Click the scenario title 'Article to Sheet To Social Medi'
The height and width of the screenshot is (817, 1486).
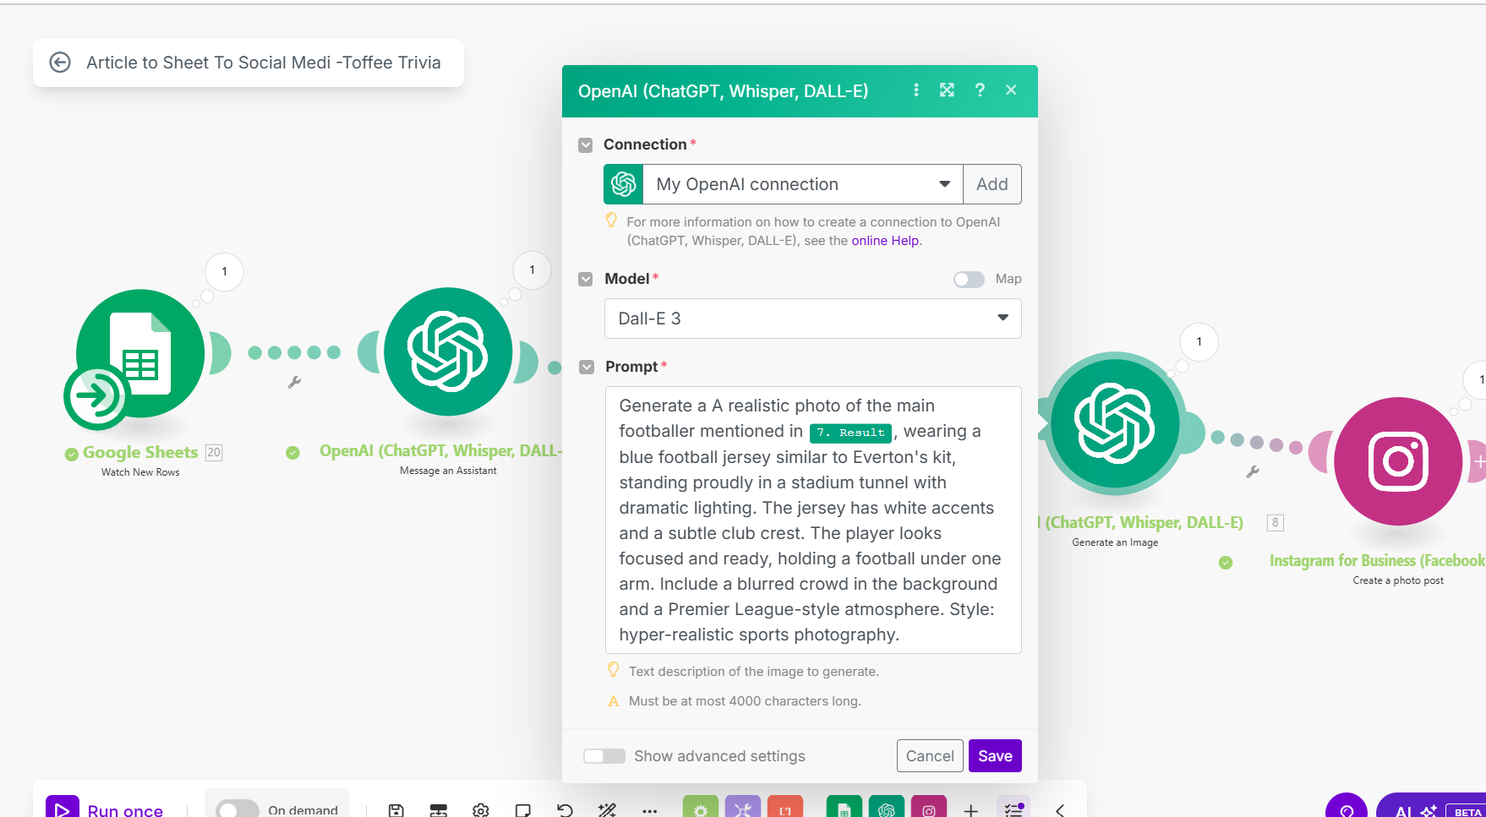point(264,63)
